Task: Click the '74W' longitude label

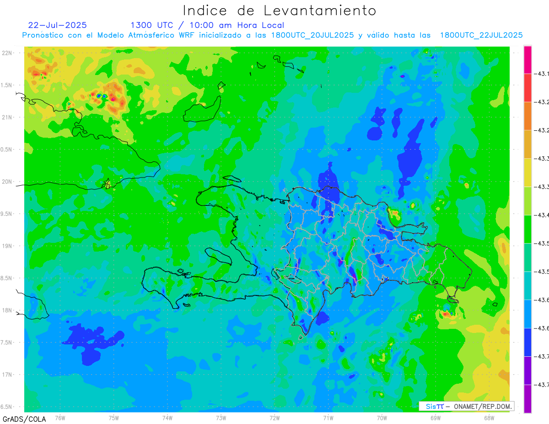Action: [167, 418]
